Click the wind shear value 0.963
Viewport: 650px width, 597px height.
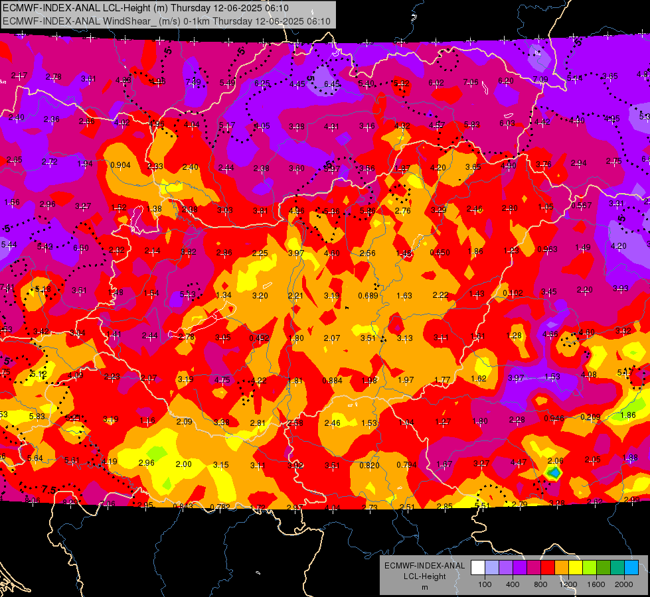547,249
